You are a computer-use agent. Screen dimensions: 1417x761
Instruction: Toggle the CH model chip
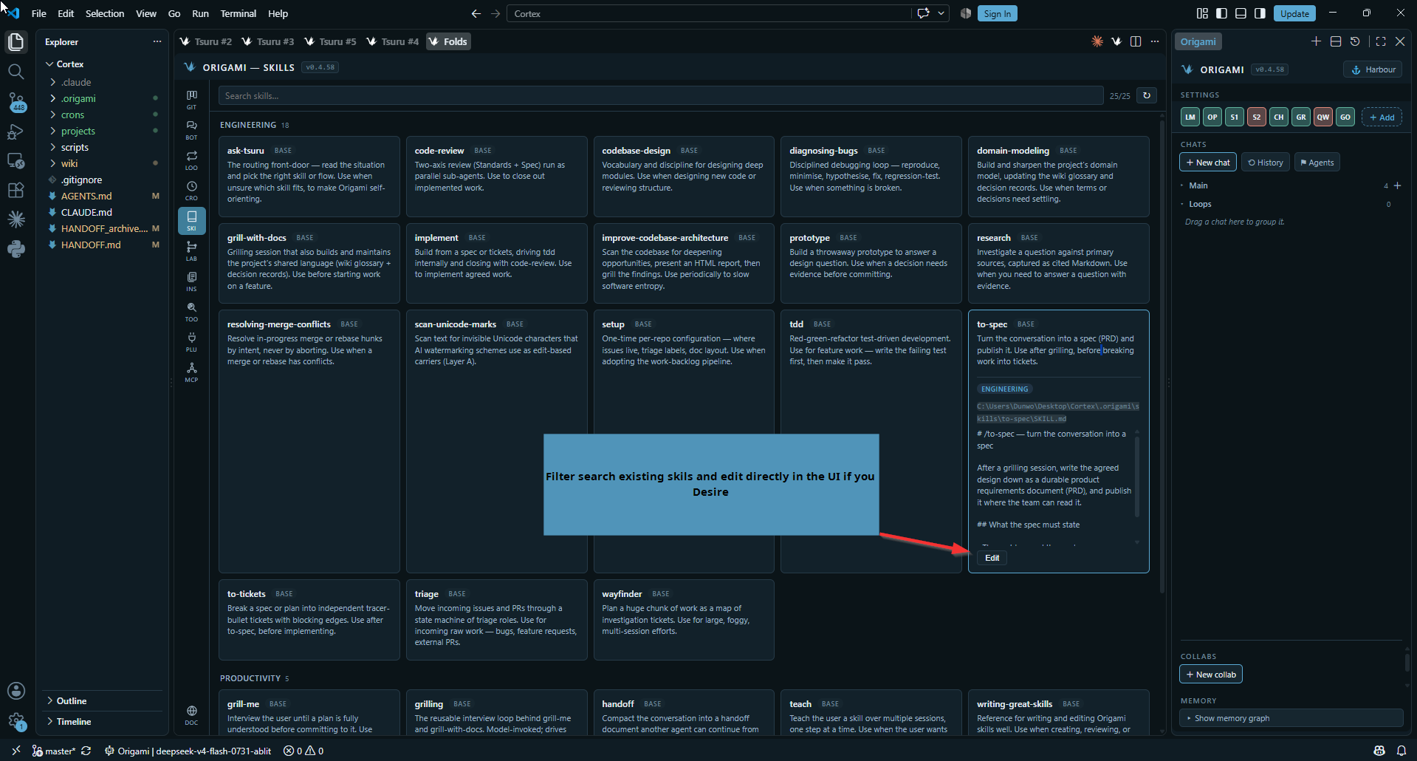click(1279, 117)
